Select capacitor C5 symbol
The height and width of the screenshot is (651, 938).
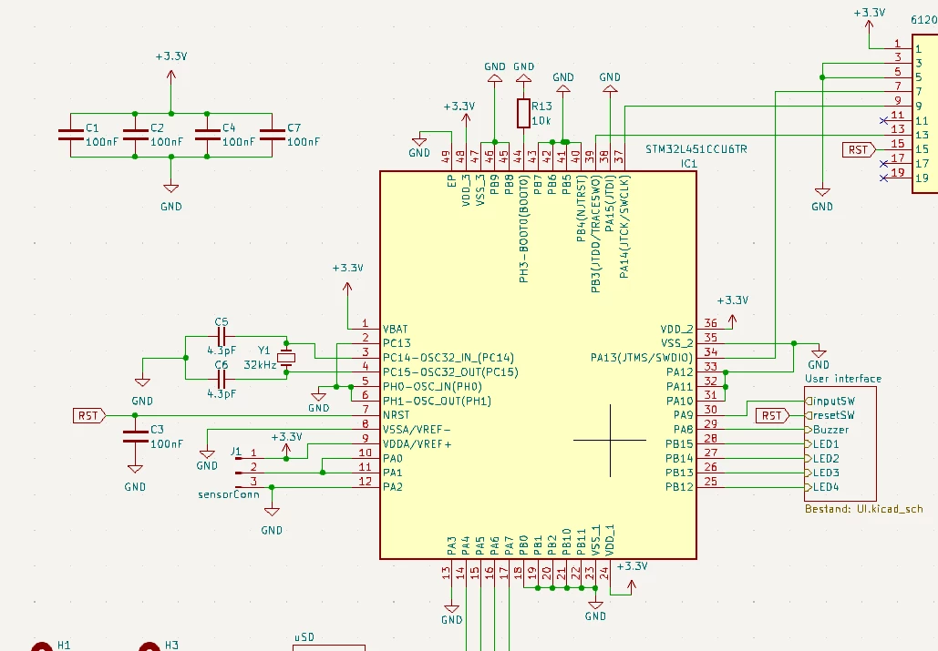[222, 337]
